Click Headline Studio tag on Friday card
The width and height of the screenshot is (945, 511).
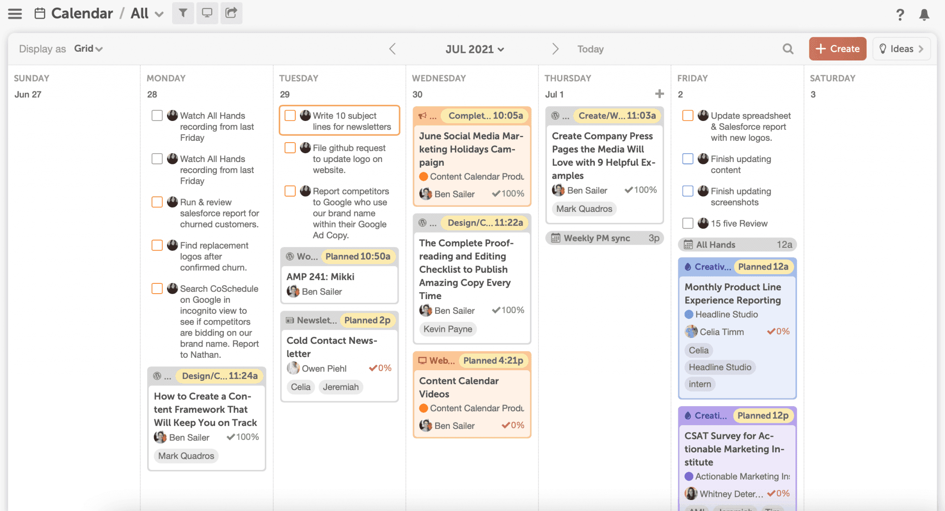coord(720,367)
